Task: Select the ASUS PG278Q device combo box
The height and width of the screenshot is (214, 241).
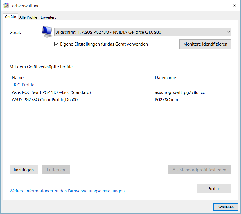Action: (143, 32)
